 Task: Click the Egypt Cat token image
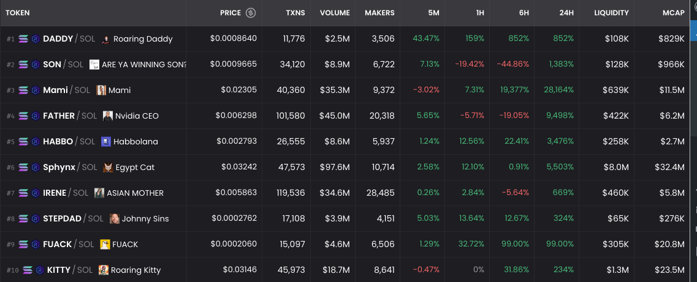click(x=108, y=168)
